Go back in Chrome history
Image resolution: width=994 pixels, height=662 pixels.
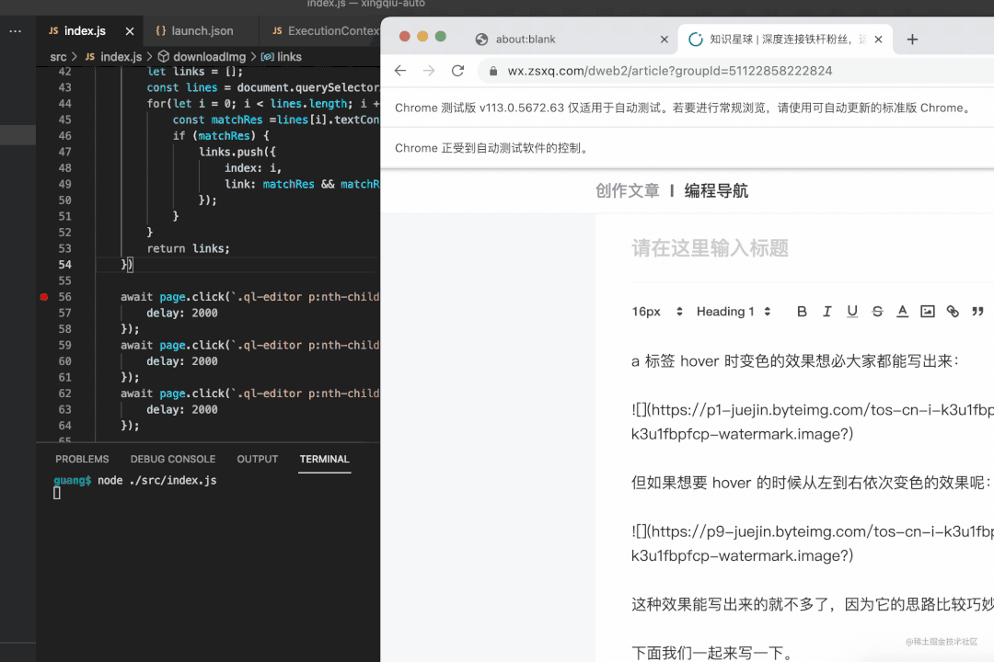[400, 71]
